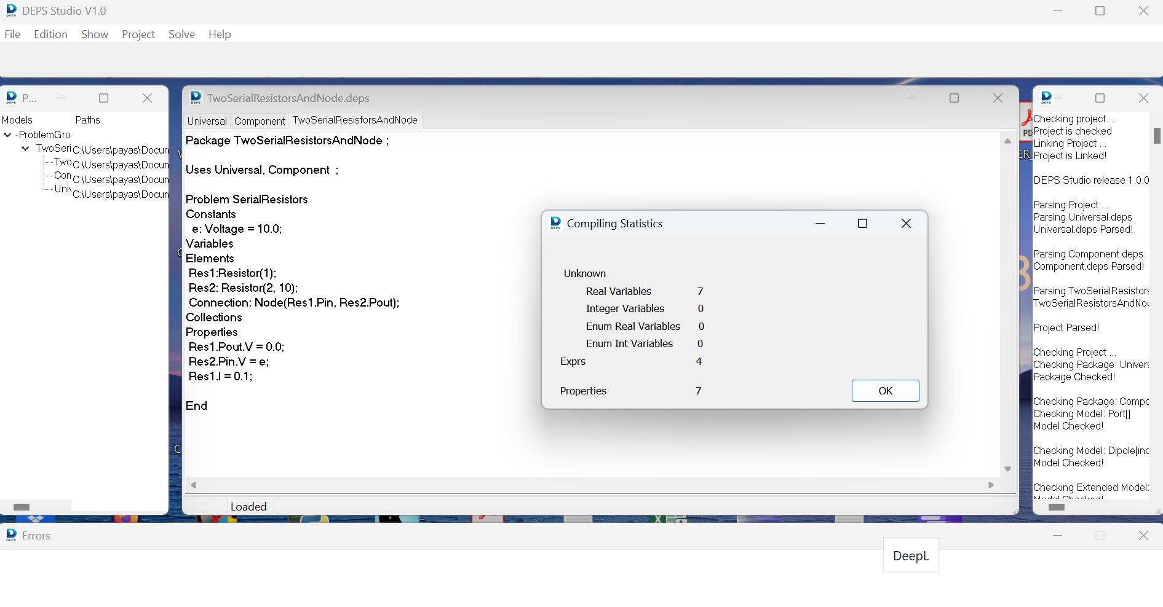Viewport: 1163px width, 607px height.
Task: Collapse the TwoSeri tree node
Action: (x=25, y=148)
